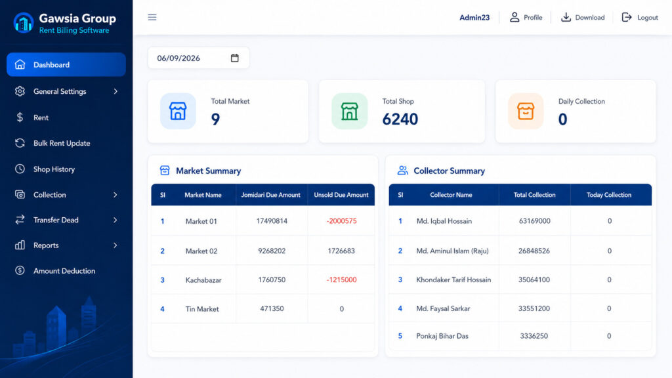Click the Total Market blue store icon
This screenshot has width=672, height=378.
tap(178, 111)
